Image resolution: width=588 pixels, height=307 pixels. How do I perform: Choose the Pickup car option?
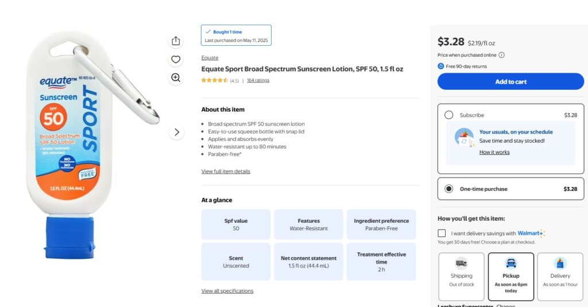pos(510,276)
